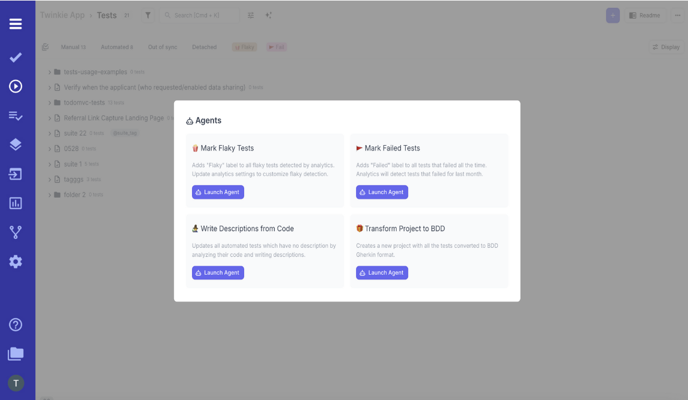Click the sliders filter icon after the search field
Image resolution: width=688 pixels, height=400 pixels.
(x=251, y=15)
